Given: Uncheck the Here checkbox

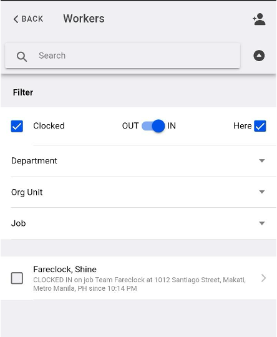Looking at the screenshot, I should point(260,126).
